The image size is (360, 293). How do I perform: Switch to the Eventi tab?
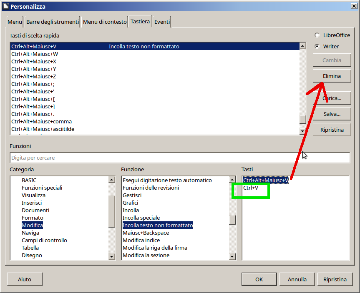162,22
